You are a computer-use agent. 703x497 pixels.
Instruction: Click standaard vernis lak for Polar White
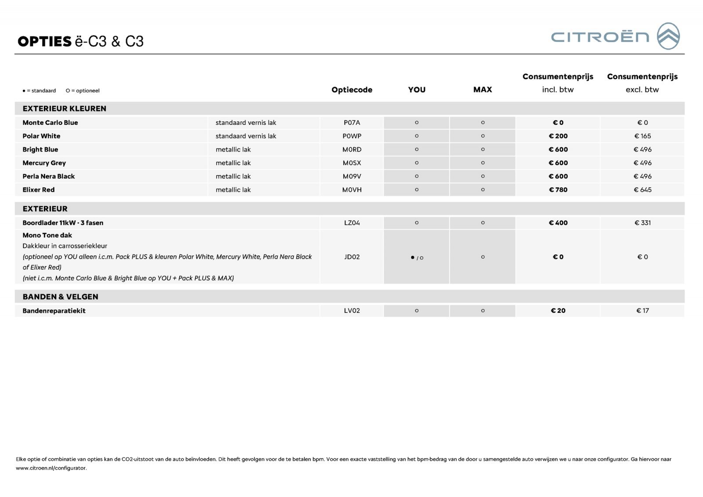(x=246, y=136)
